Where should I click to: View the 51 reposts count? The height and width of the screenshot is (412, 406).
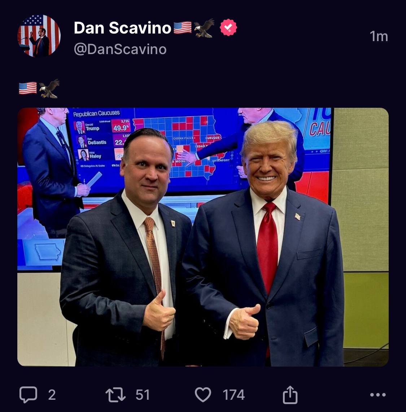[x=143, y=395]
